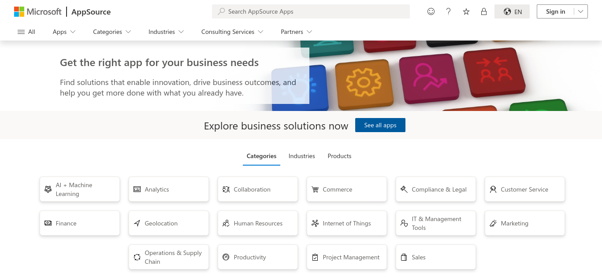Open the All hamburger menu
Viewport: 602px width, 277px height.
26,32
